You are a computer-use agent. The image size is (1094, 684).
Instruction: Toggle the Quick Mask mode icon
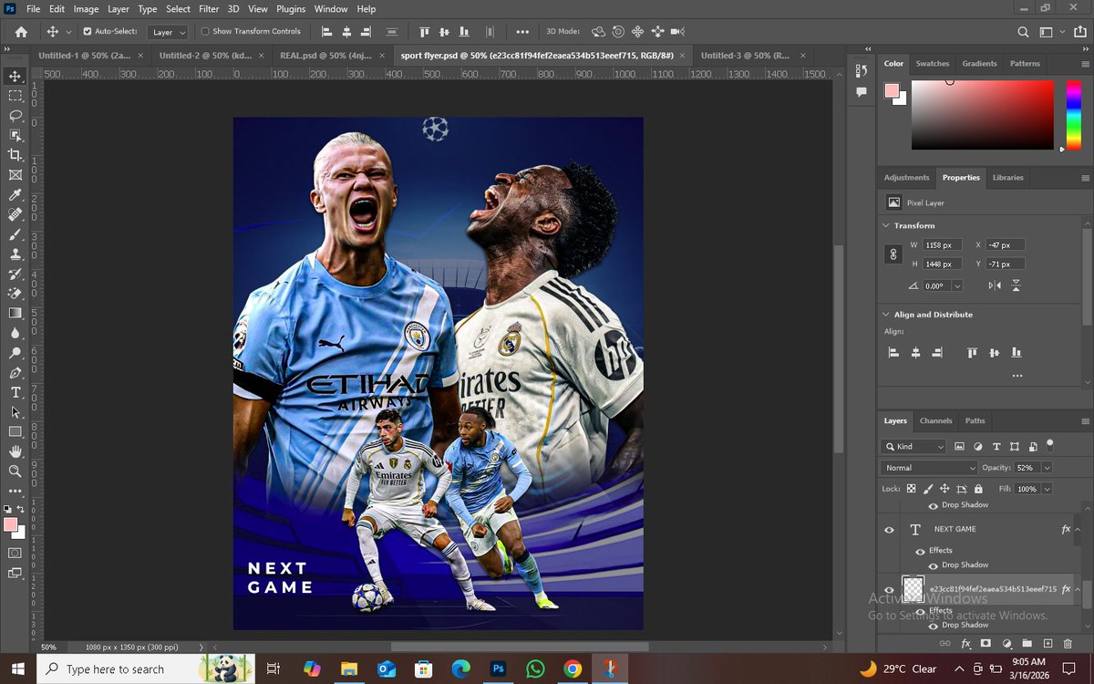[15, 553]
